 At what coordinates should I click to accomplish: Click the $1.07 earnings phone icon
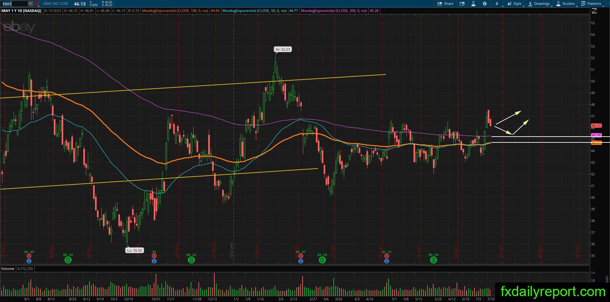click(301, 256)
